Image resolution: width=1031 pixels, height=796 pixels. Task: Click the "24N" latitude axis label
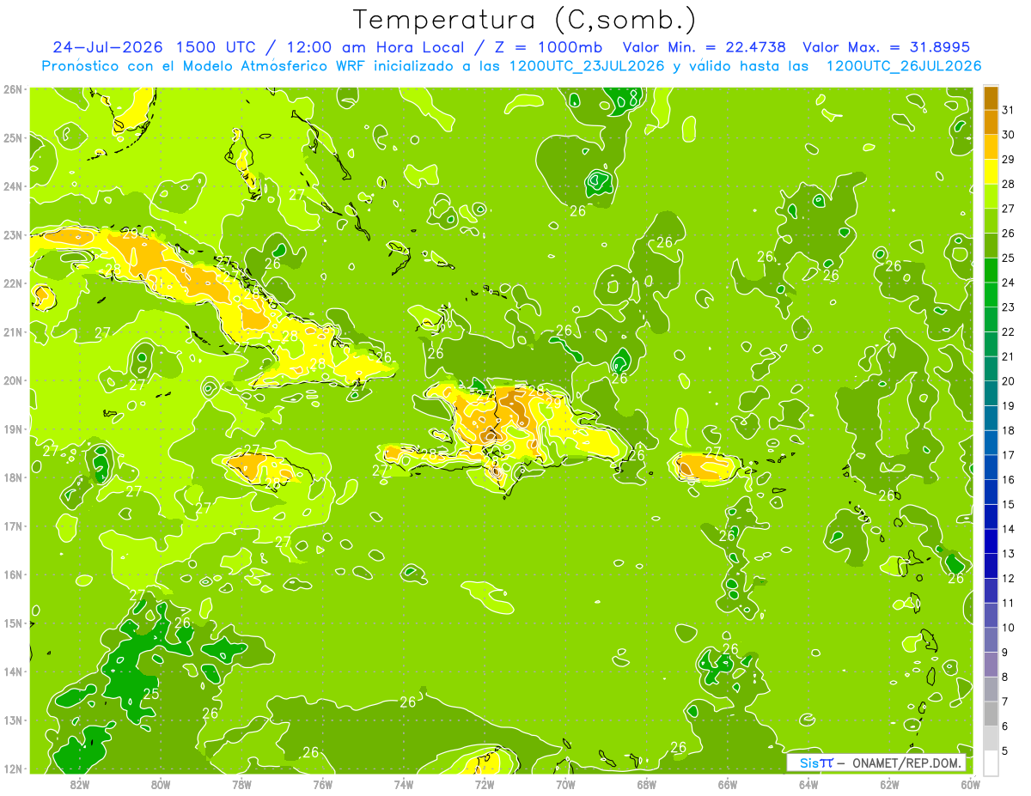pyautogui.click(x=14, y=185)
